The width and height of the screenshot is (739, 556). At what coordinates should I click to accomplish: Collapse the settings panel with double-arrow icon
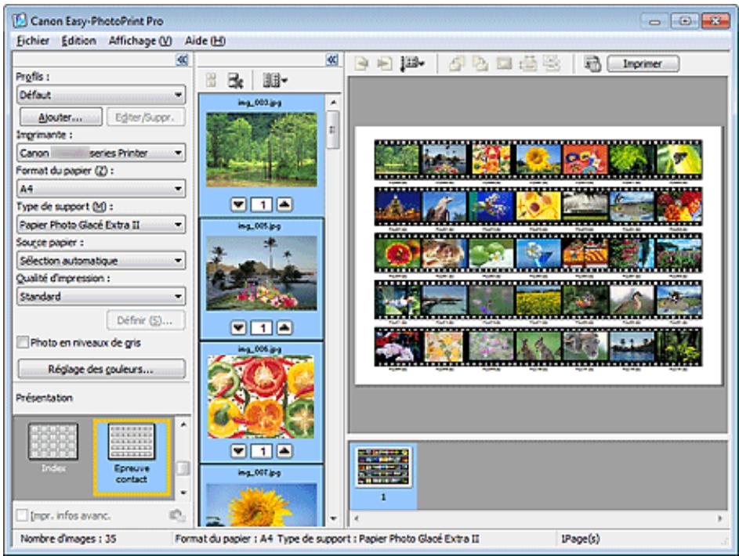pyautogui.click(x=182, y=60)
